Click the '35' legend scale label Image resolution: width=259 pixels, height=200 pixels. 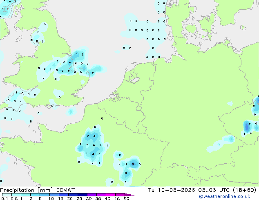click(x=98, y=198)
